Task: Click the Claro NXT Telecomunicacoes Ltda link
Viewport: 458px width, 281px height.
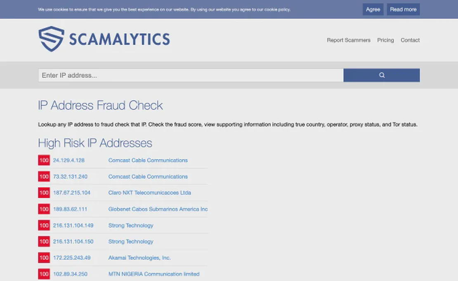Action: [149, 193]
